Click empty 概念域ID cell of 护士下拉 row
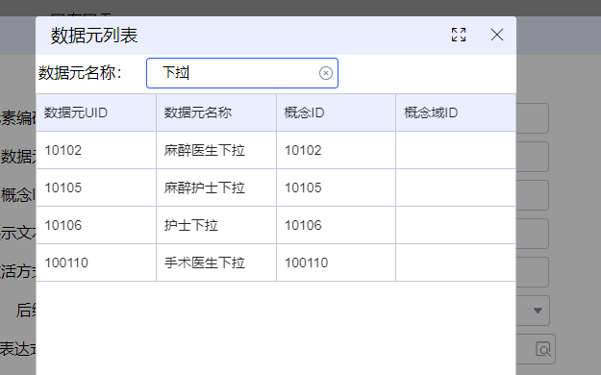 coord(456,225)
